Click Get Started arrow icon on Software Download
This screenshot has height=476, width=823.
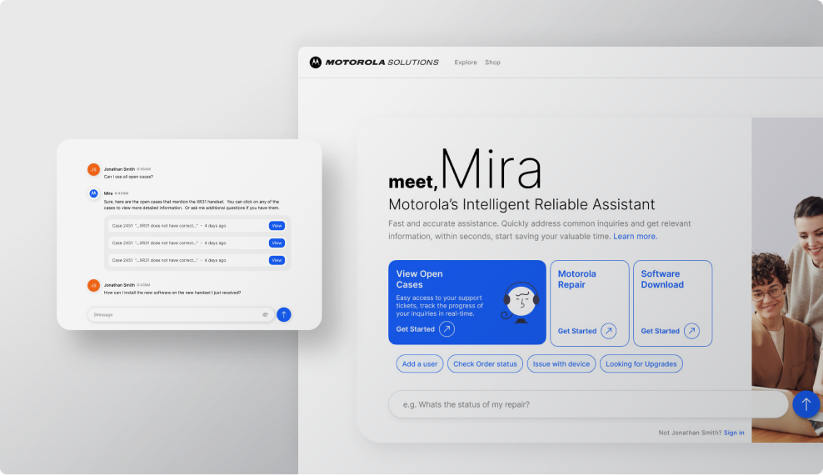691,331
